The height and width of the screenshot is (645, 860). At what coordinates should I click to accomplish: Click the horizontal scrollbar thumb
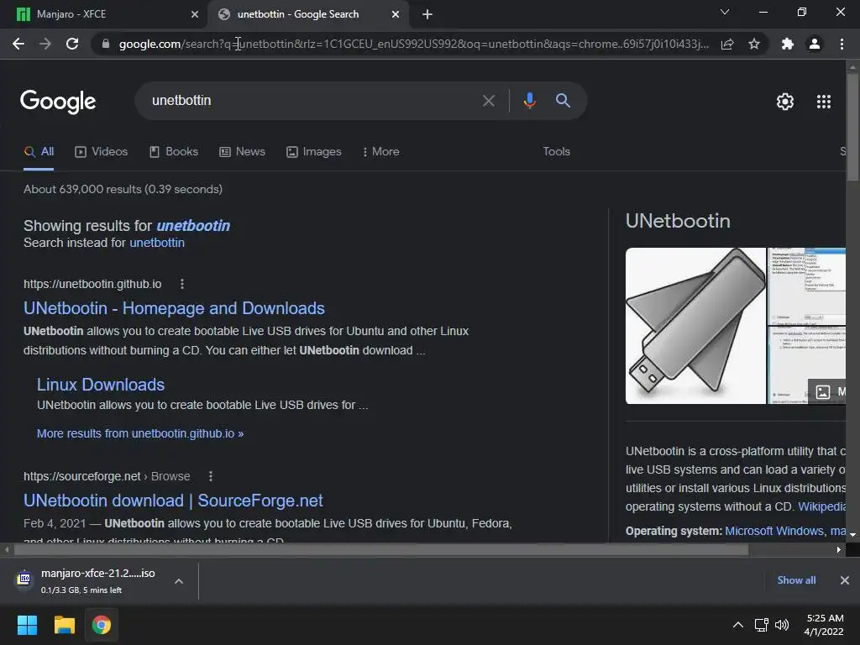pyautogui.click(x=381, y=549)
